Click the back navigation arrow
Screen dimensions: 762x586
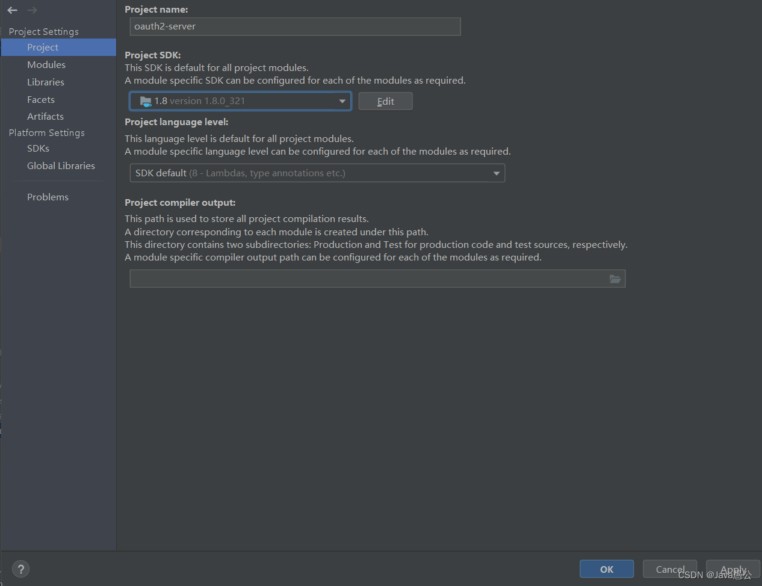point(13,10)
